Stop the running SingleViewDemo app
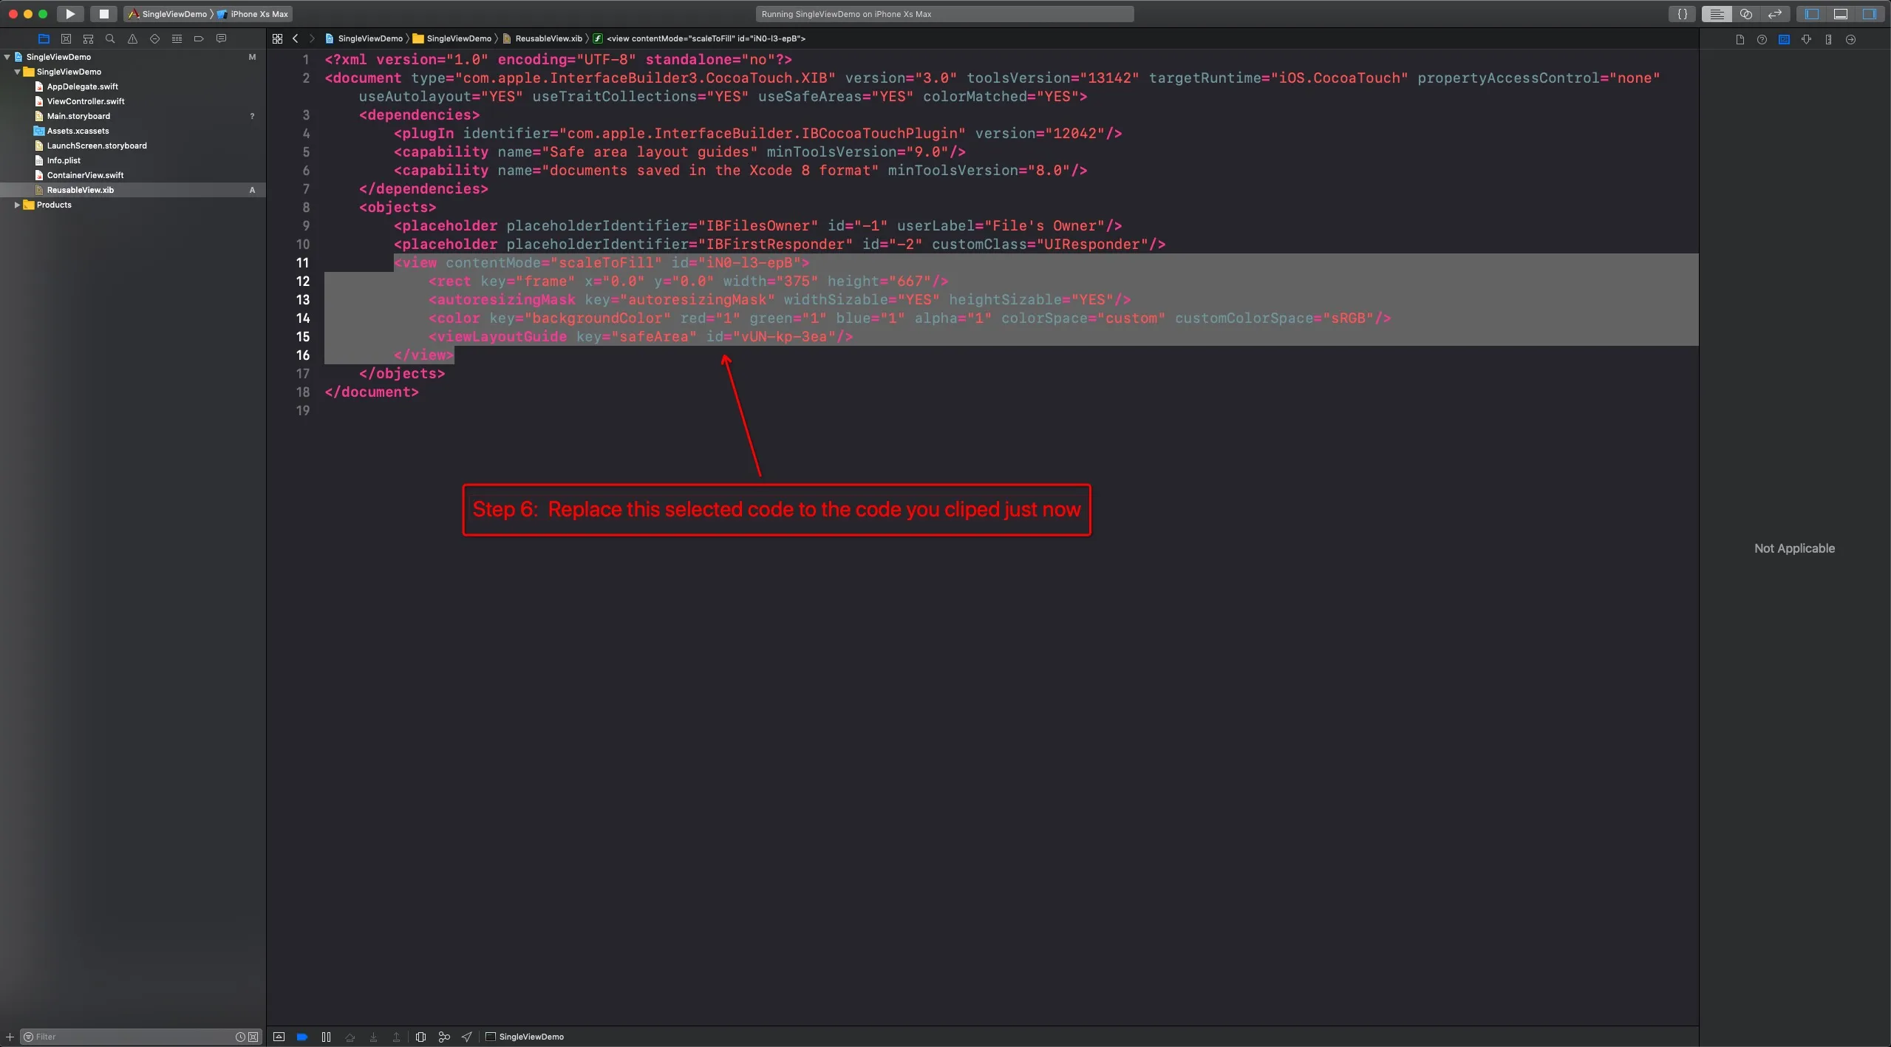The image size is (1891, 1047). coord(103,13)
